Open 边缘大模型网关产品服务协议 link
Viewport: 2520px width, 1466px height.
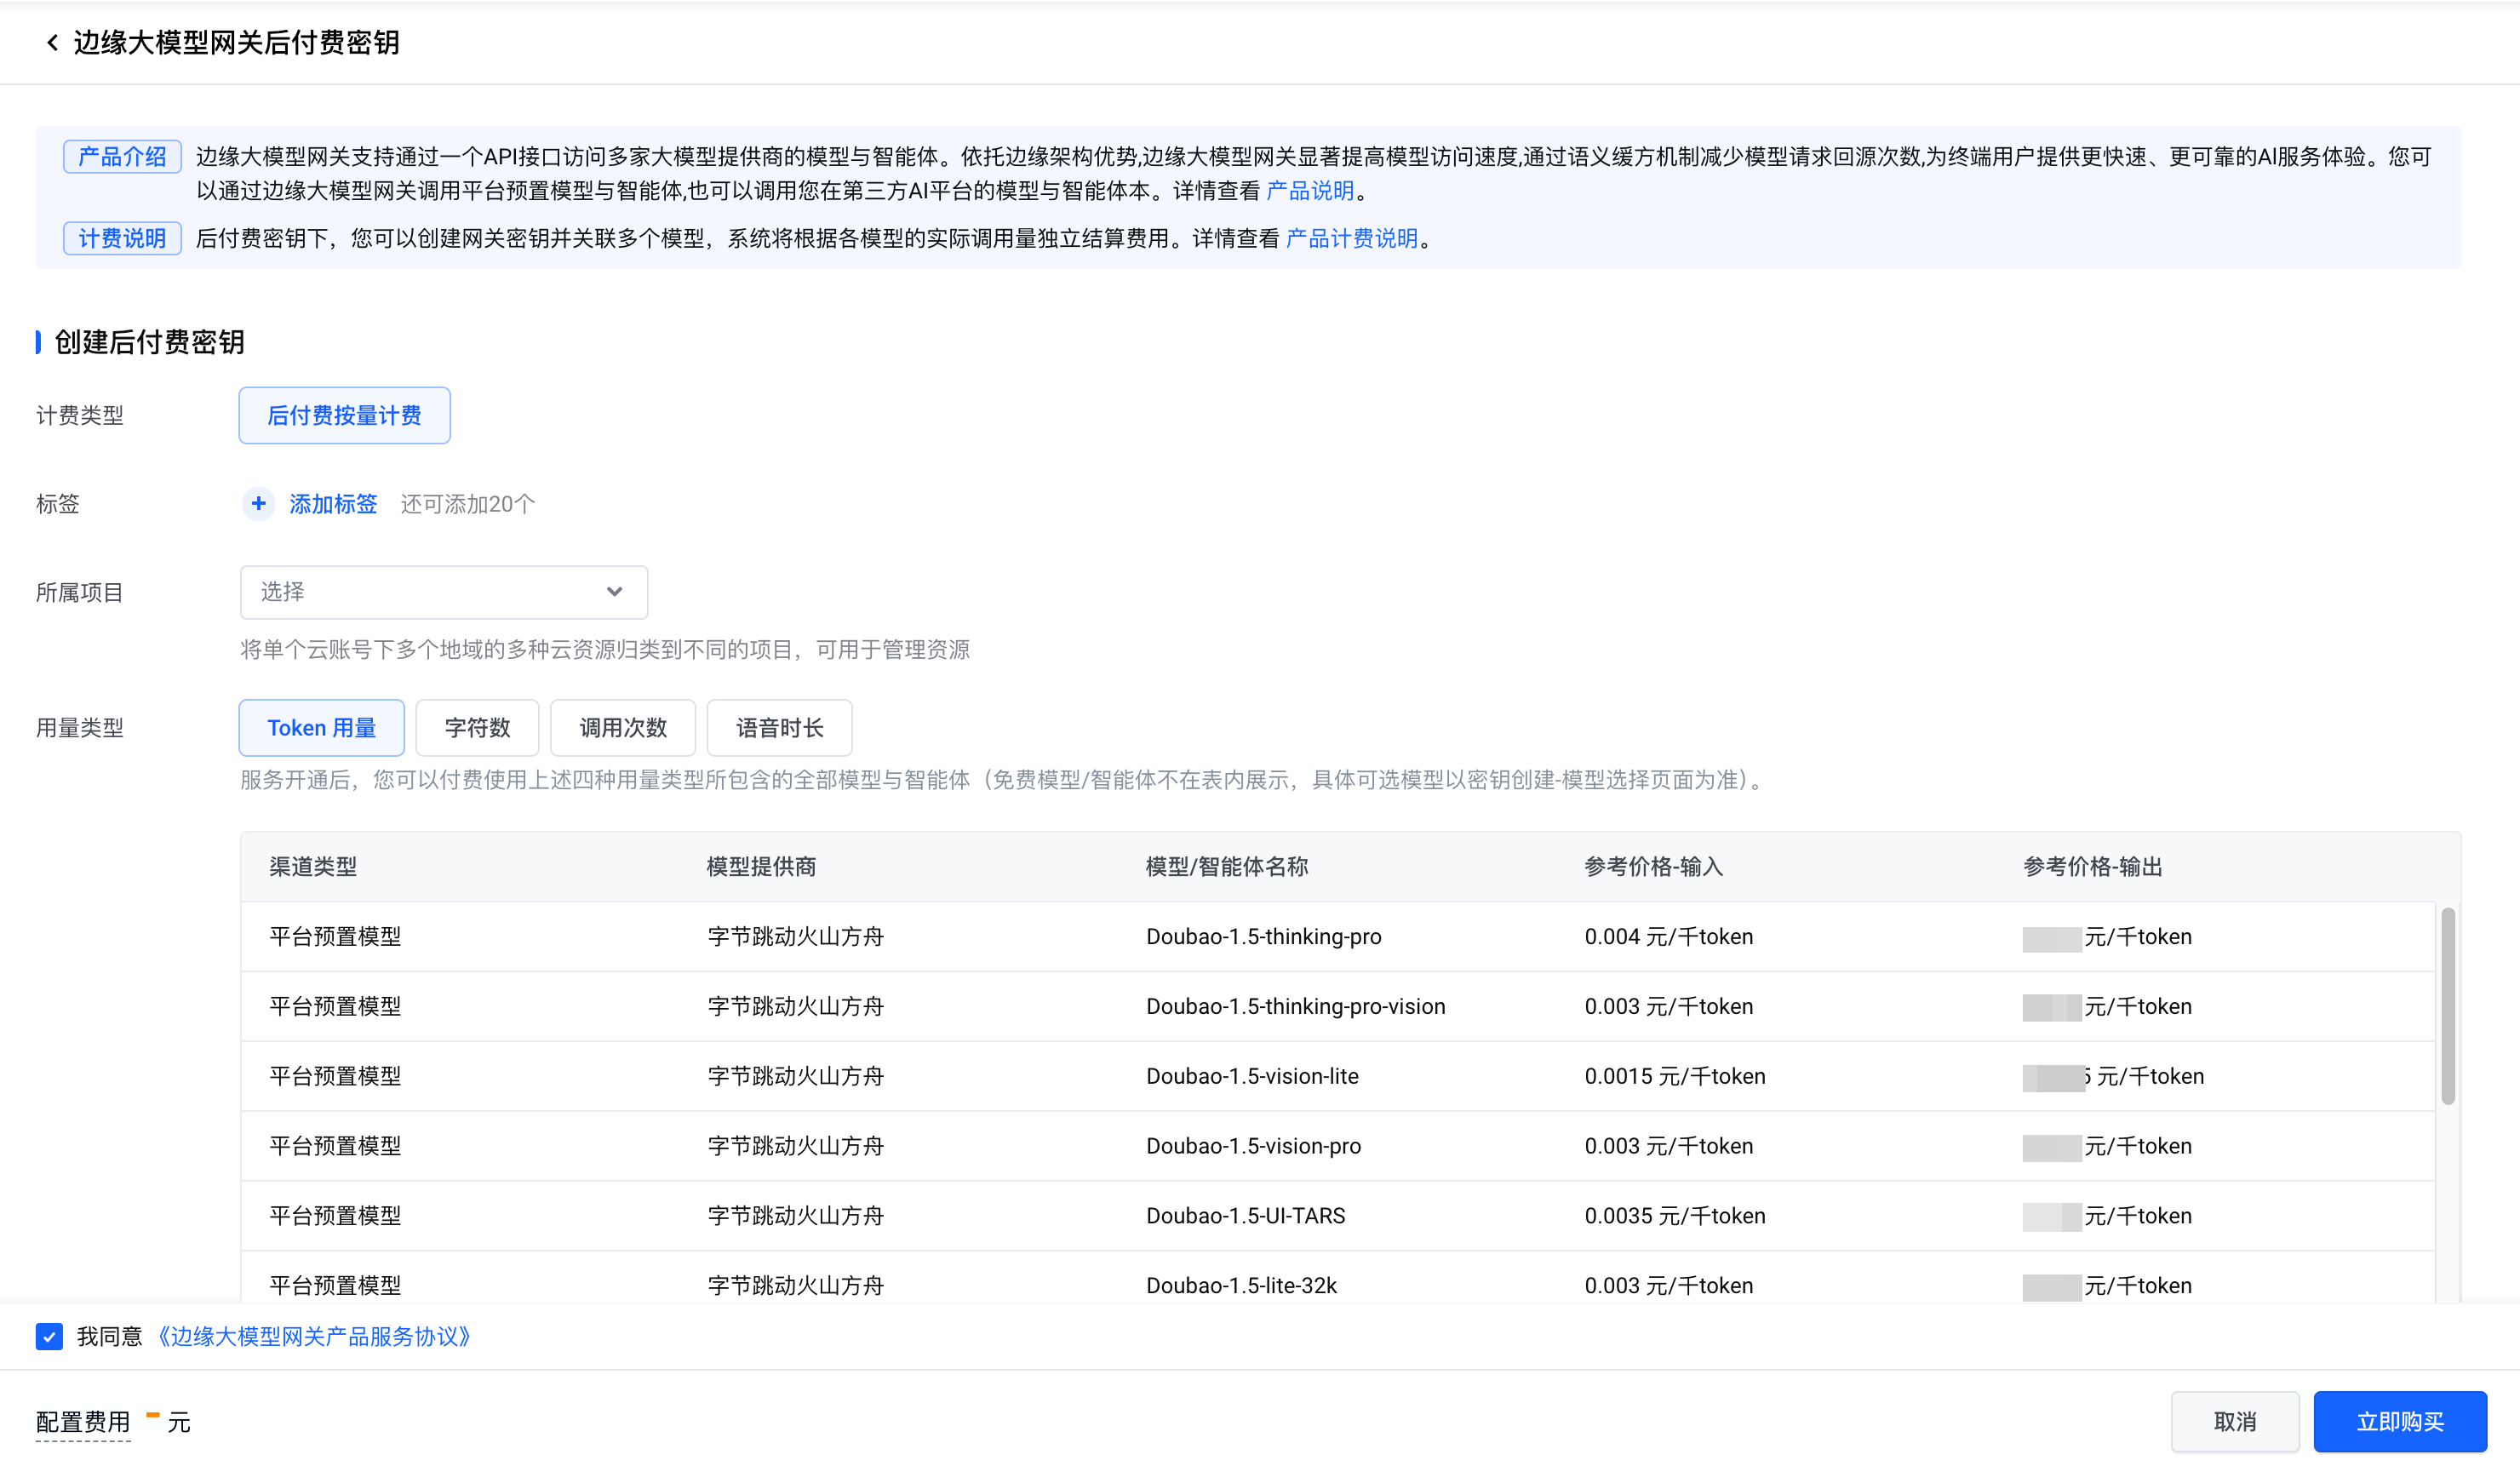313,1336
